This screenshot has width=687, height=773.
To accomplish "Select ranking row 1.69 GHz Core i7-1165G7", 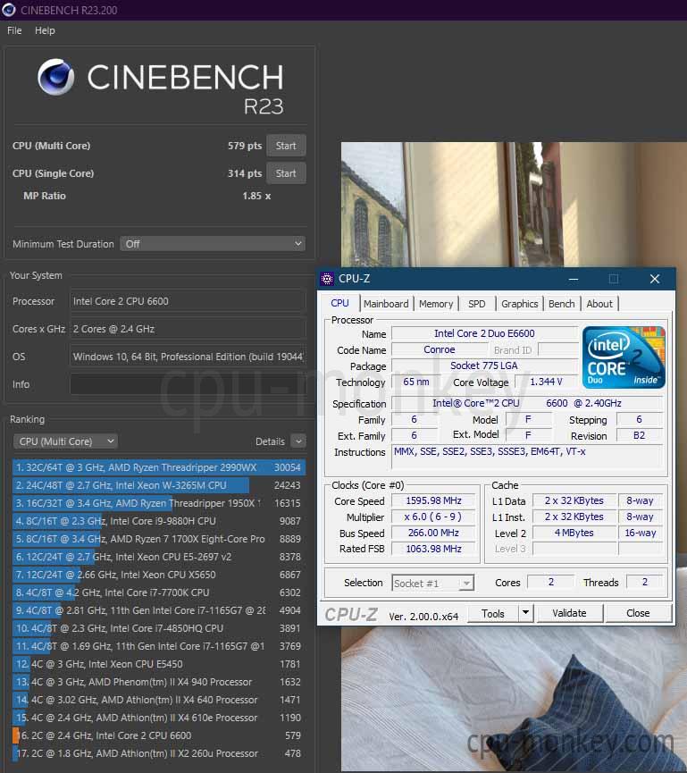I will click(x=159, y=646).
